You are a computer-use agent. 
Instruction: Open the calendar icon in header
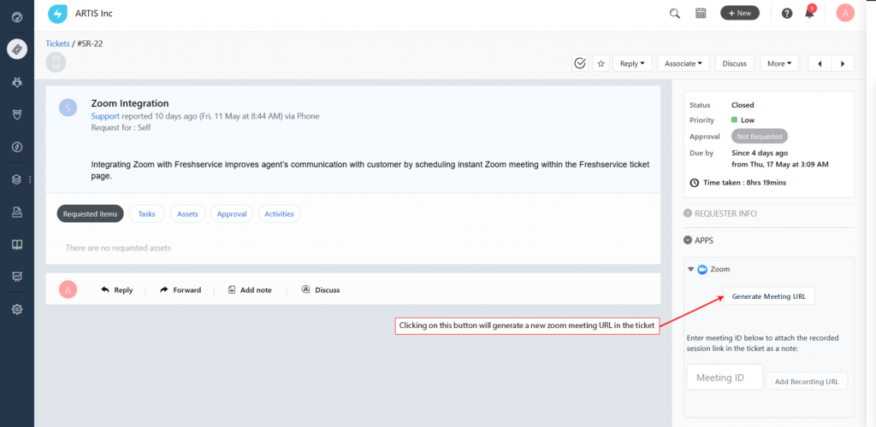coord(701,13)
